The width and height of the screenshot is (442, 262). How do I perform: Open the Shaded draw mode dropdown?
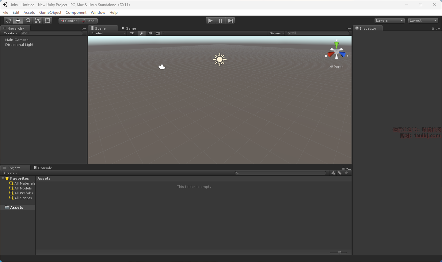(108, 33)
